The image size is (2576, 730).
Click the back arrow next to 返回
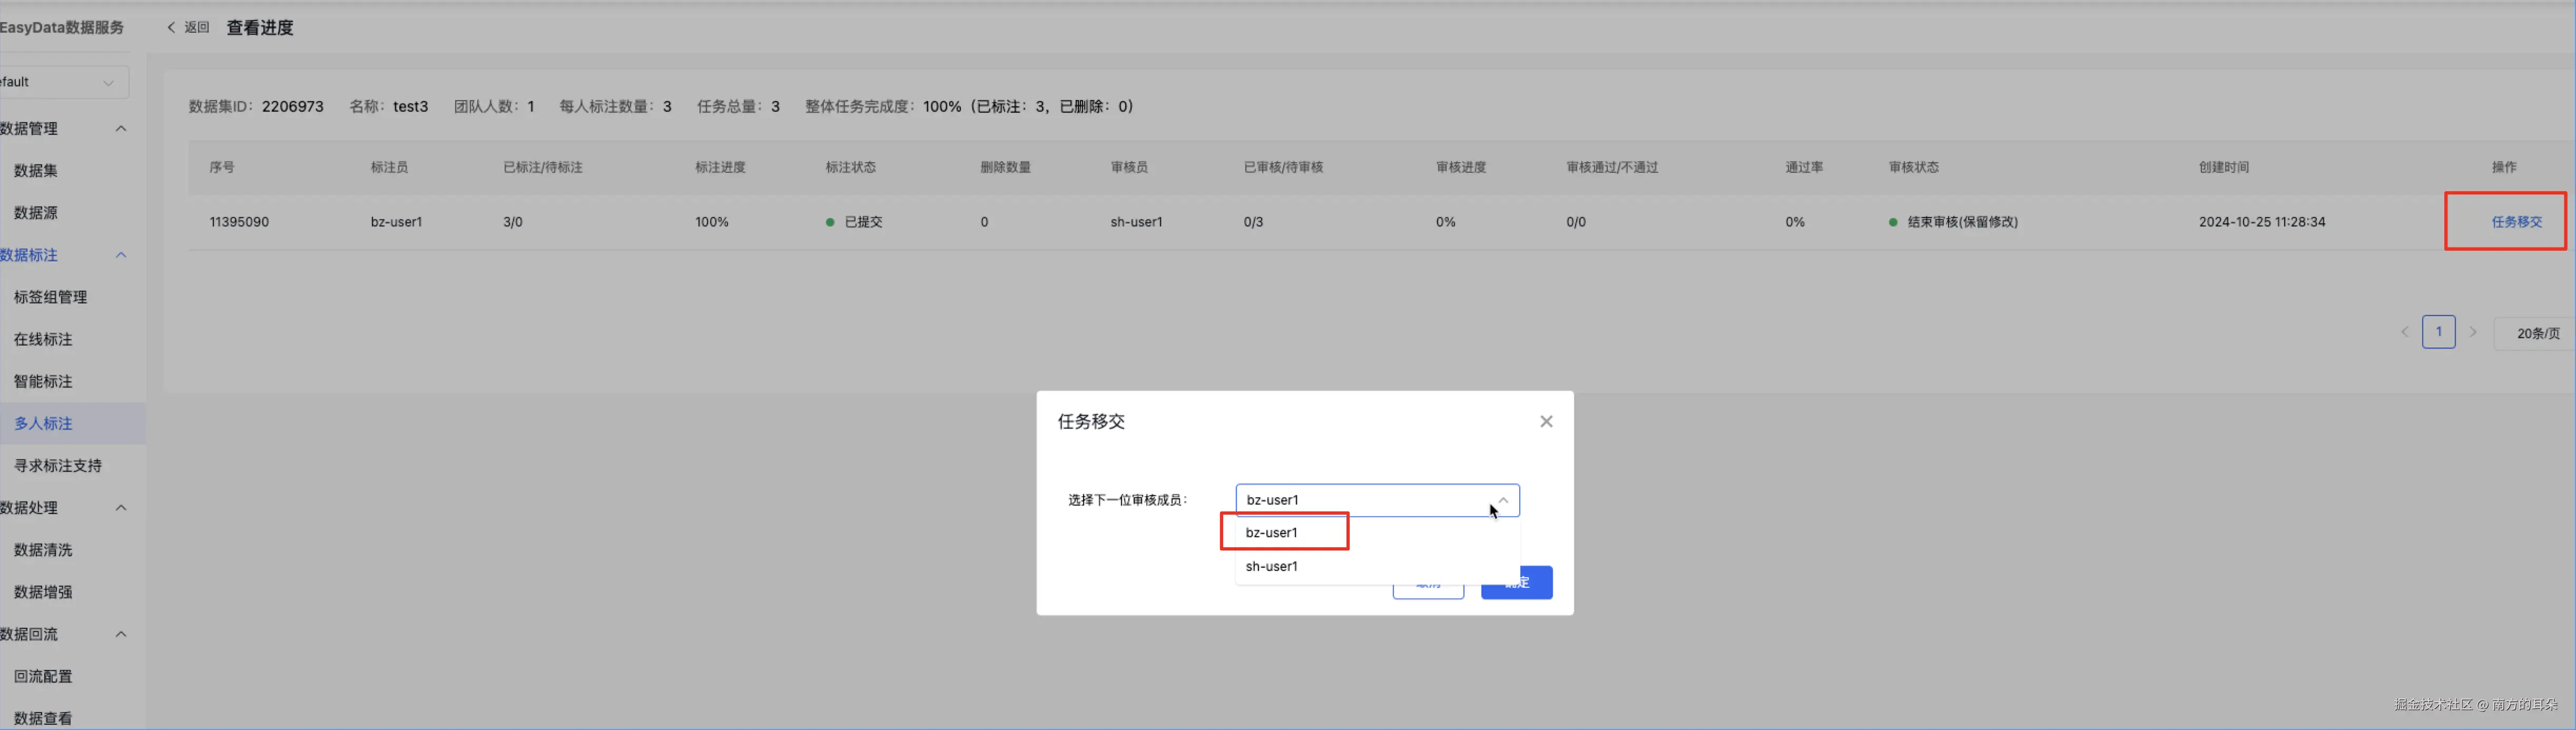(171, 28)
